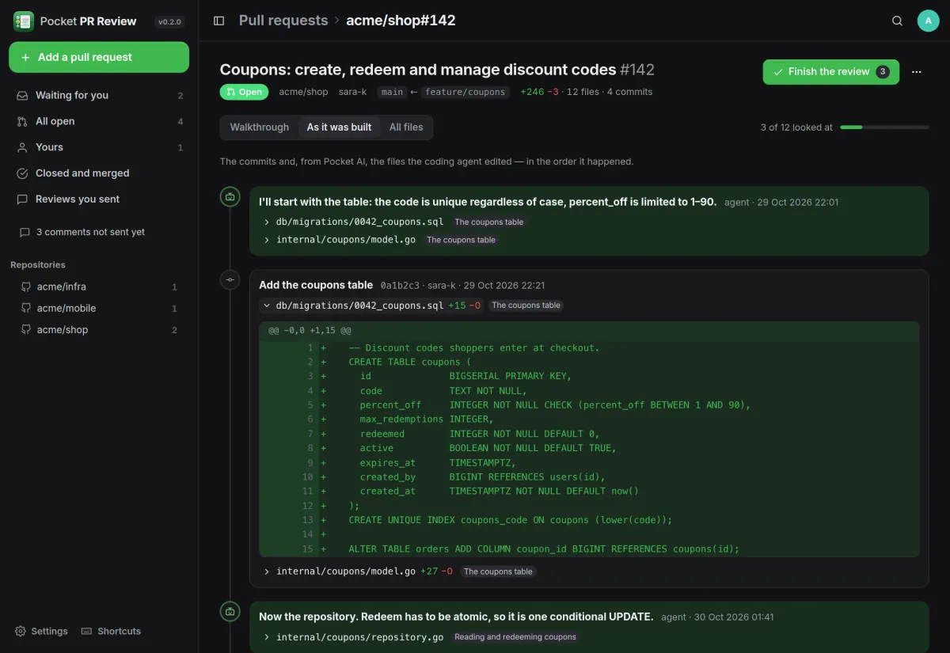Click commit hash 0a1b2c3

[400, 286]
